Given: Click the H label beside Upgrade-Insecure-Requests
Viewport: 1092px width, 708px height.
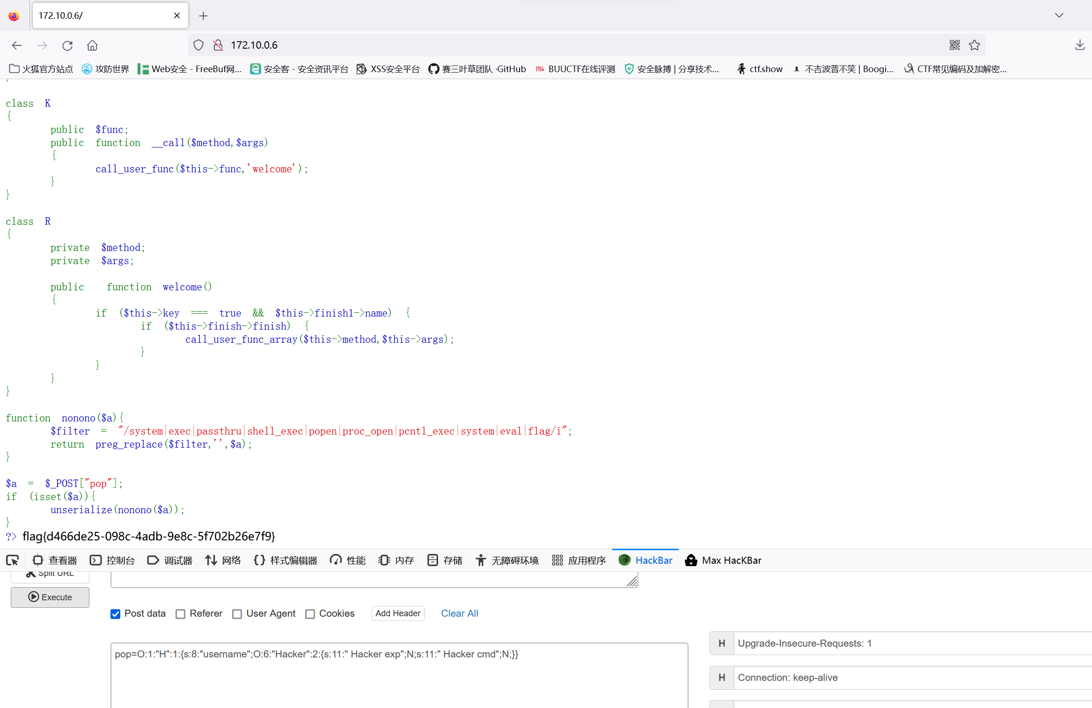Looking at the screenshot, I should point(722,643).
